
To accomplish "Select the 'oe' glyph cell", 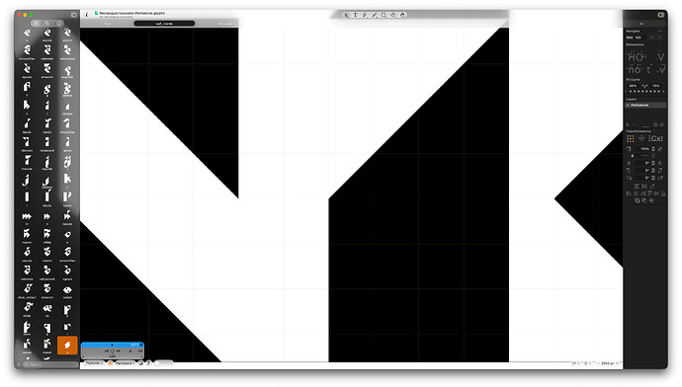I will coord(47,309).
